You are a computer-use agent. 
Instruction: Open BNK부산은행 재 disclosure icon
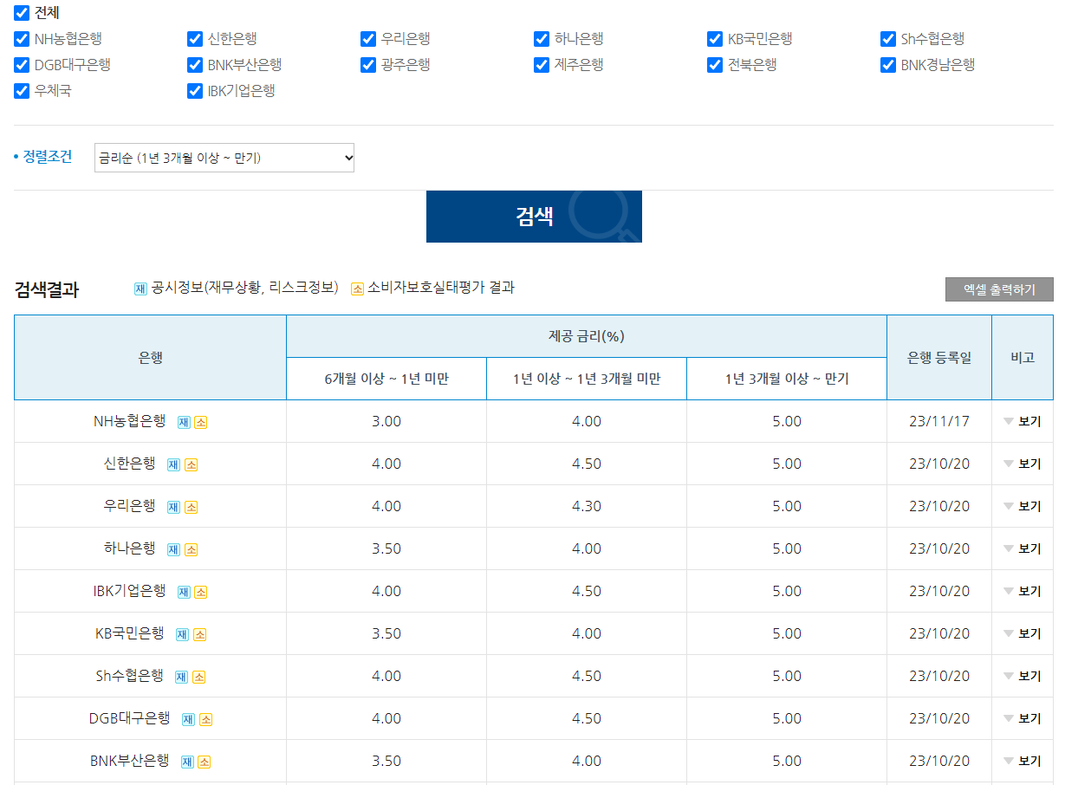point(187,762)
